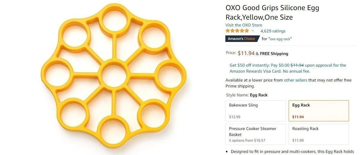Click the OXO Good Grips product title
The height and width of the screenshot is (155, 363).
click(x=272, y=12)
